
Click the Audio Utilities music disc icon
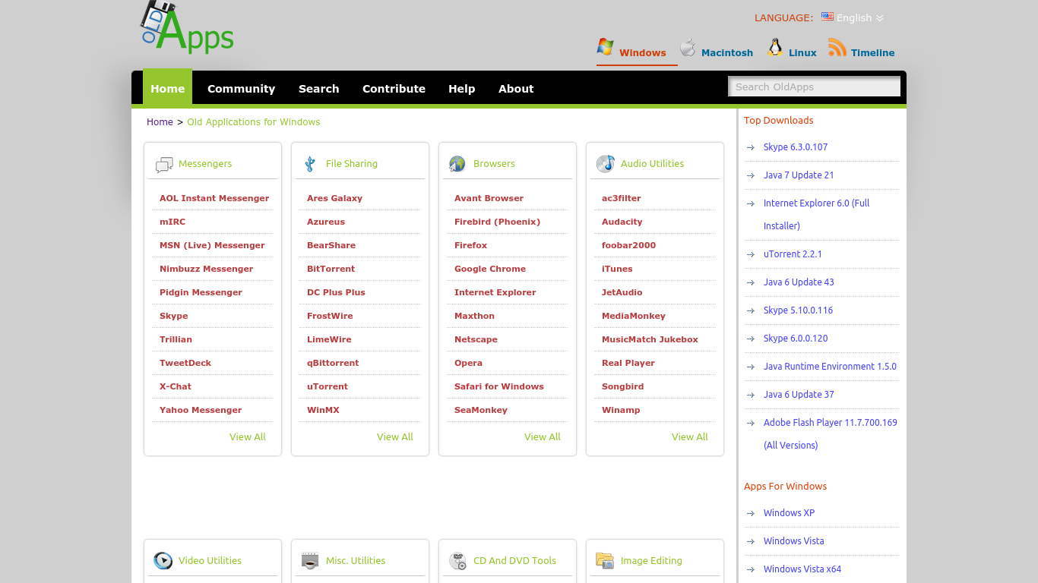coord(606,164)
